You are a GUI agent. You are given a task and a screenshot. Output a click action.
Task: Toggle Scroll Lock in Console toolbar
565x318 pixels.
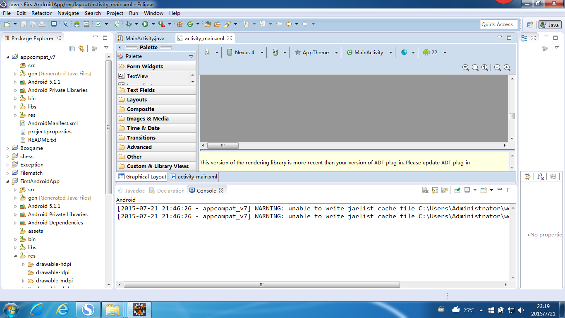435,190
